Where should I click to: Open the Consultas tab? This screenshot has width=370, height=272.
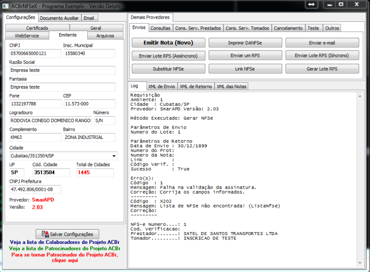click(160, 28)
